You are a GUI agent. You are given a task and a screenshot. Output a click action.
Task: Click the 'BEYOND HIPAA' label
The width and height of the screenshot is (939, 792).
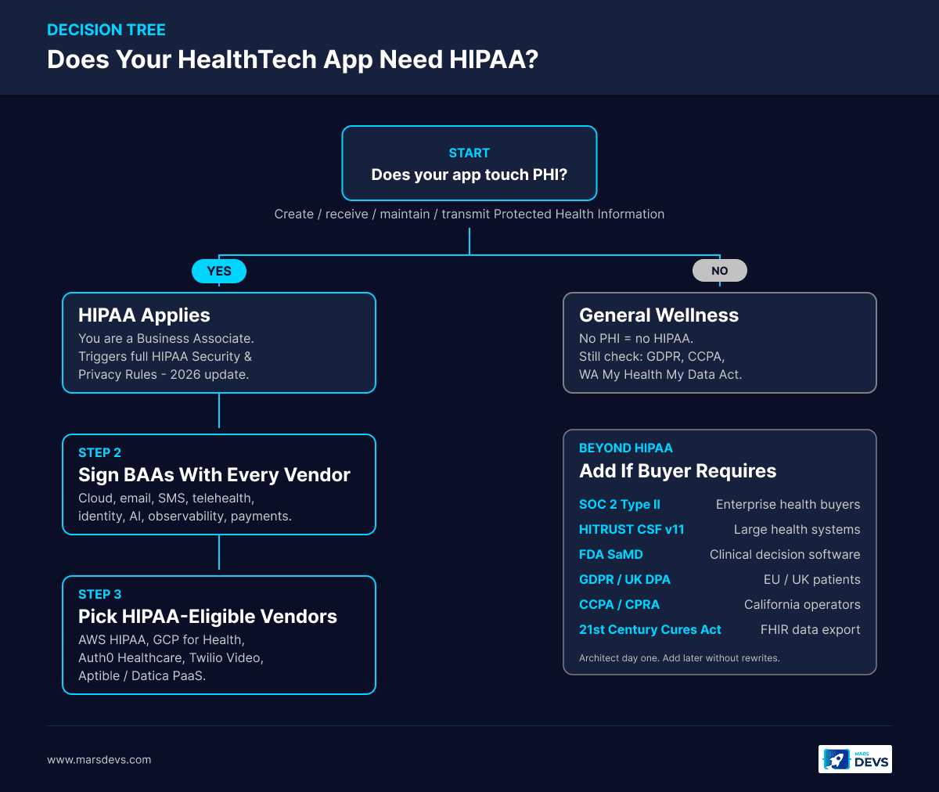click(x=626, y=448)
